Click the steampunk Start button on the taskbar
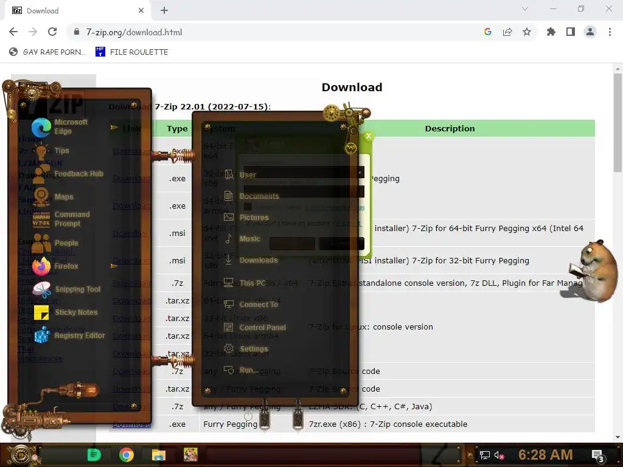Screen dimensions: 623x467 coord(21,455)
